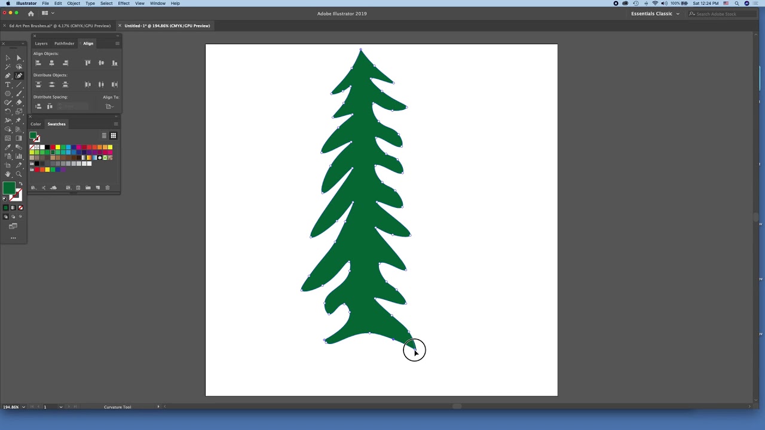Select the Paintbrush tool
This screenshot has width=765, height=430.
click(19, 93)
